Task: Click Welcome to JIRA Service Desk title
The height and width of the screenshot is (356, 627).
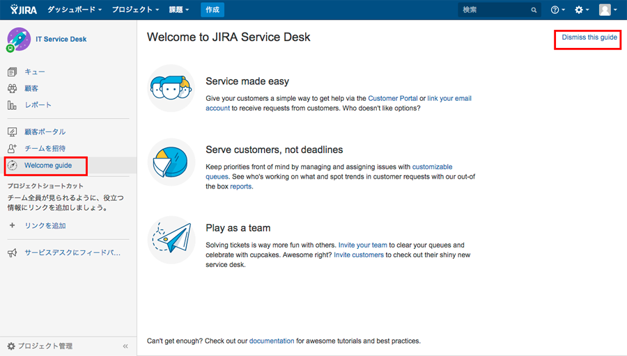Action: coord(229,37)
